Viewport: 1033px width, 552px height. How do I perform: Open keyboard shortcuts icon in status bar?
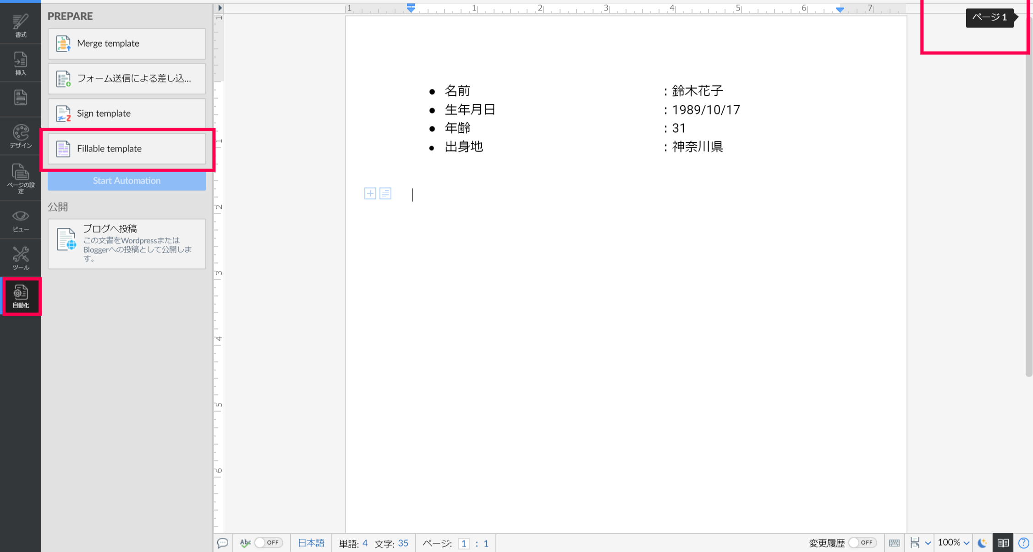tap(894, 543)
